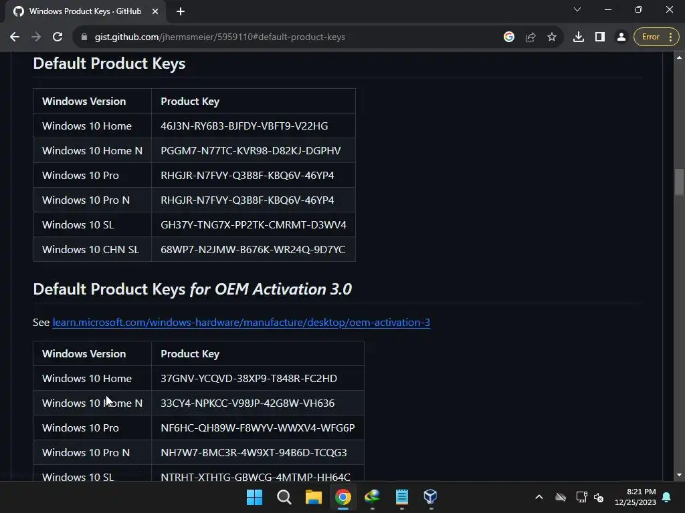Click the lock site info icon
This screenshot has width=685, height=513.
84,37
